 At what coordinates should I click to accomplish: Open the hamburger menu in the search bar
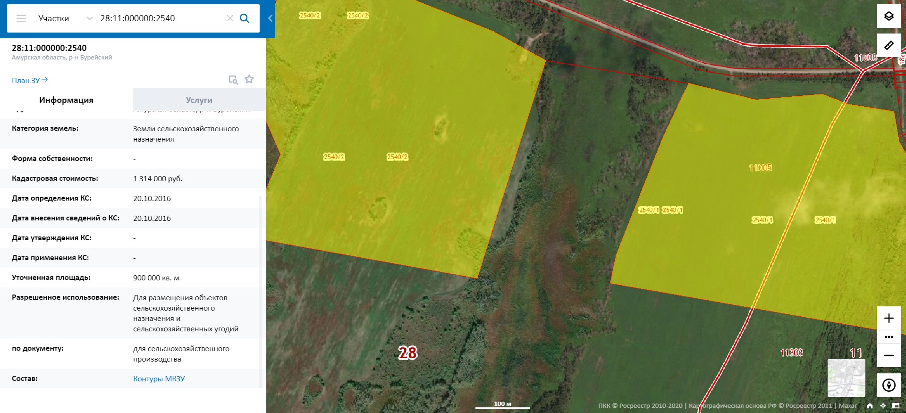(21, 18)
